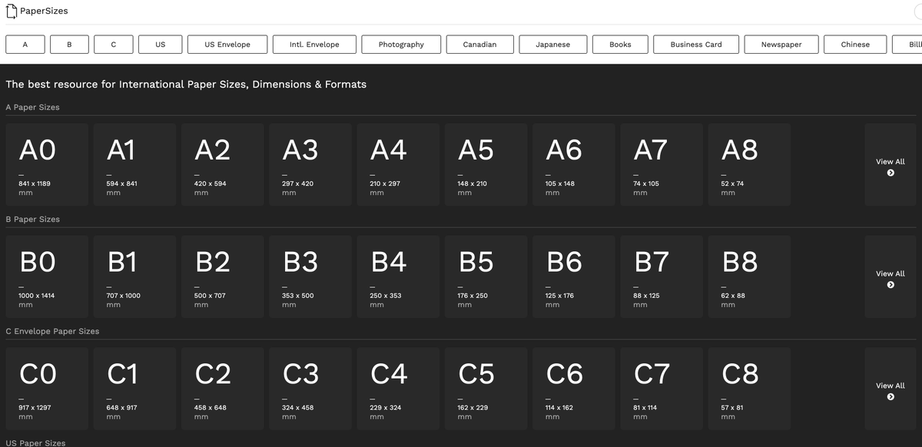Image resolution: width=922 pixels, height=447 pixels.
Task: Open the B0 paper size card
Action: tap(47, 277)
